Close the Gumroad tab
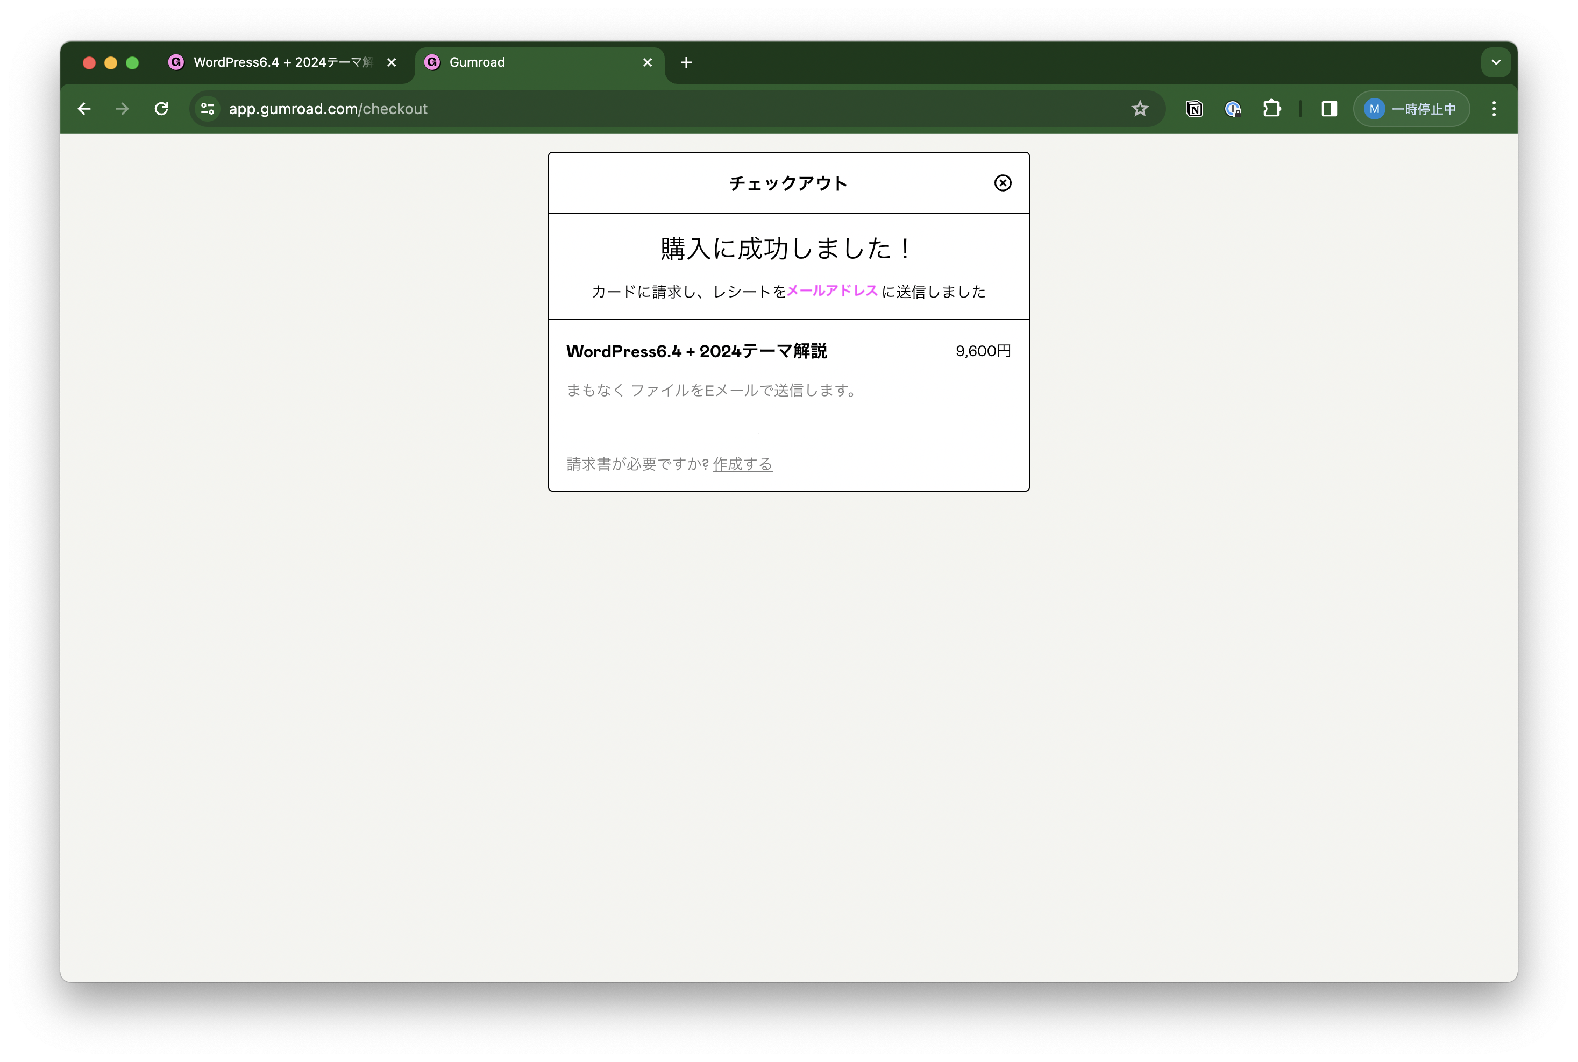The width and height of the screenshot is (1578, 1062). pyautogui.click(x=647, y=62)
